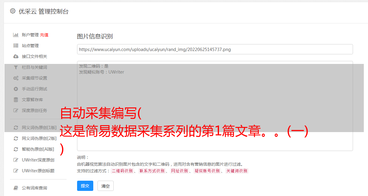Open 同义词伪原创[2版] menu item
368x196 pixels.
[x=39, y=138]
